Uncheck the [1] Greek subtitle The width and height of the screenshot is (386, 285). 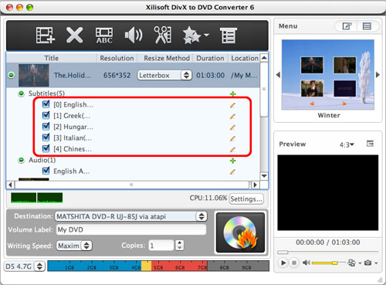(46, 115)
